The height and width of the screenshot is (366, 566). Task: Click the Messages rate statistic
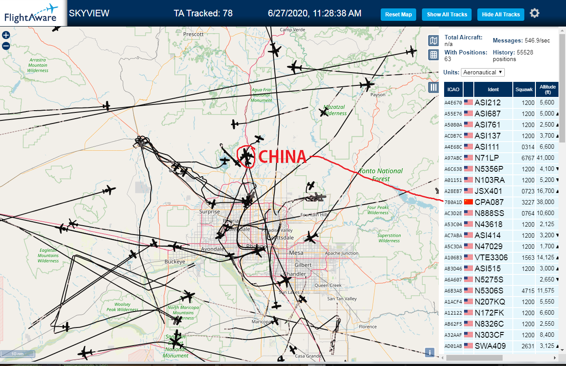521,40
